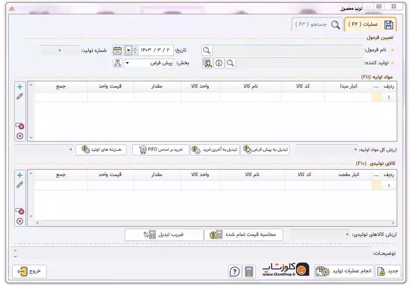Click the خروج exit button
Screen dimensions: 411x285
tap(29, 271)
